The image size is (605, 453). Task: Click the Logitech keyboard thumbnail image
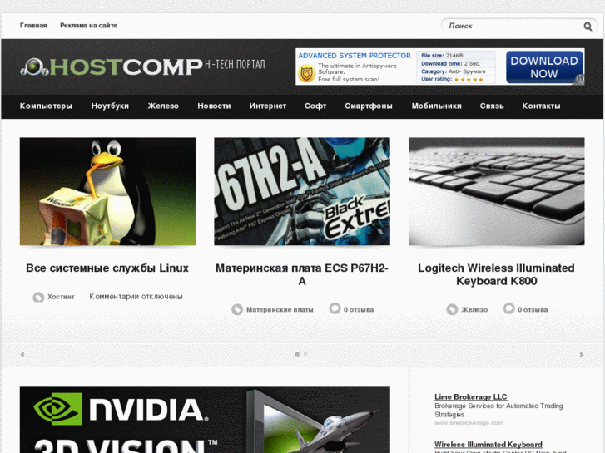(x=497, y=191)
